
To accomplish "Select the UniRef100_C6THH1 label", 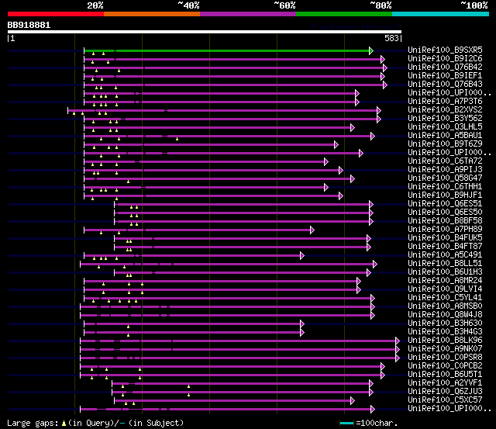I will click(445, 187).
